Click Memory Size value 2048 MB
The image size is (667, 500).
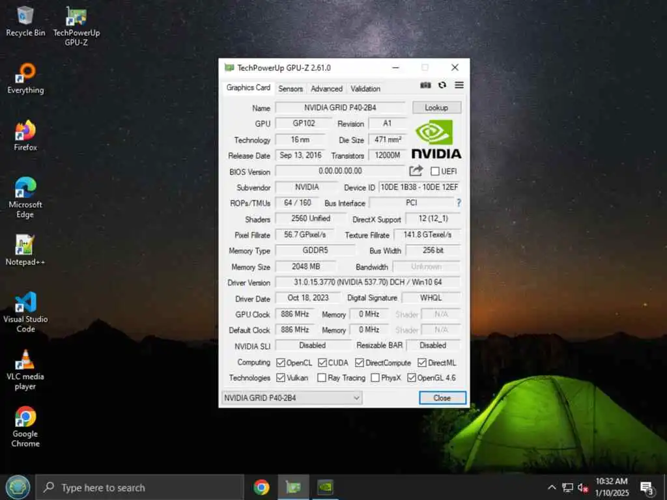(306, 266)
